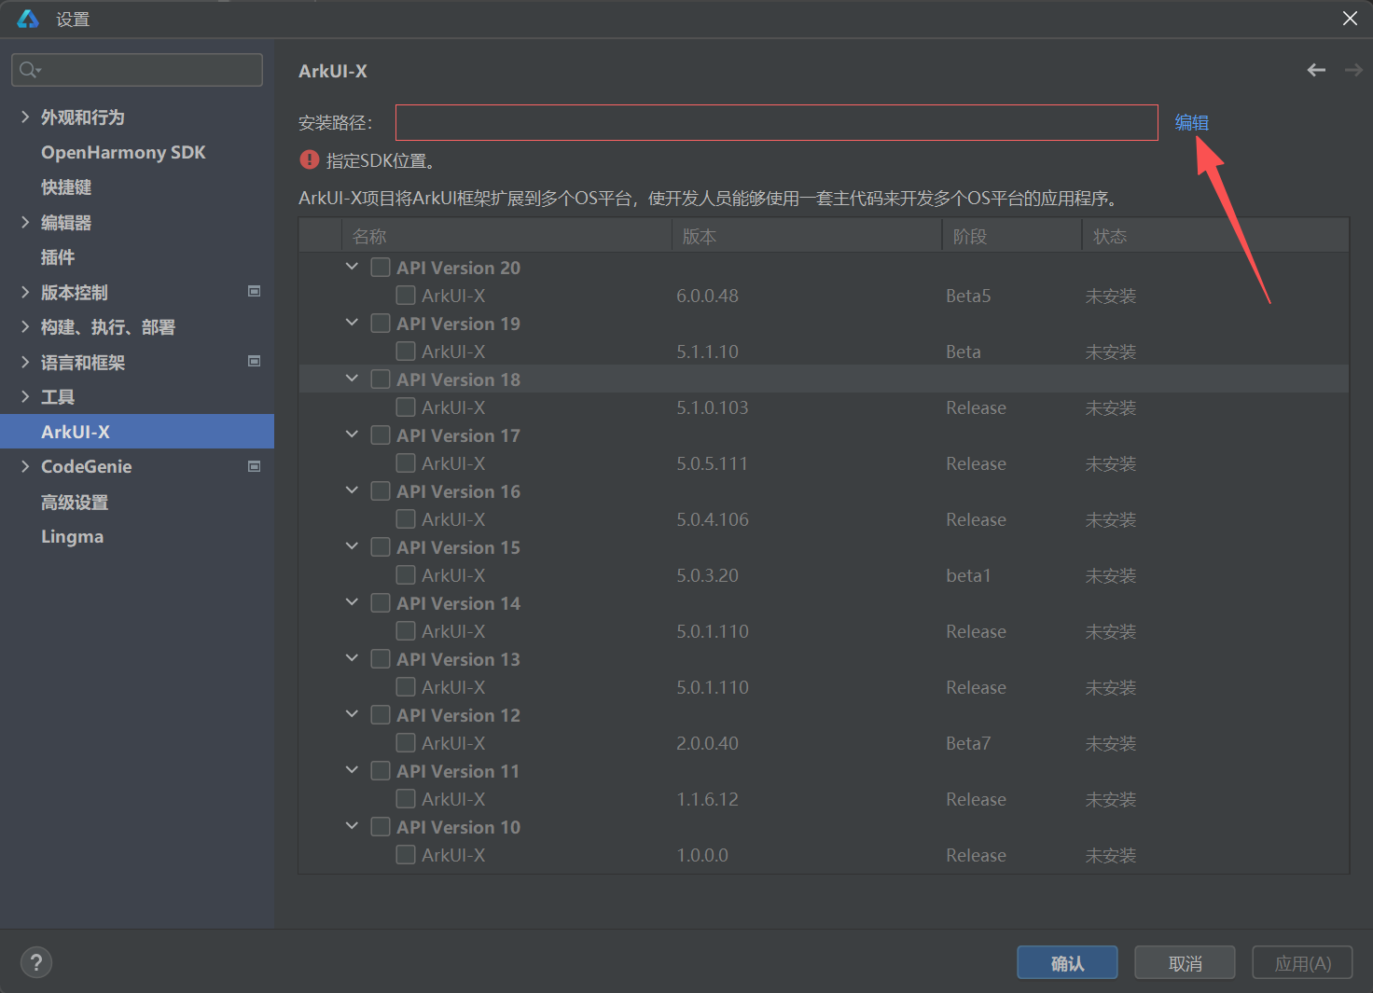
Task: Check ArkUI-X 5.1.1.10 checkbox
Action: click(406, 352)
